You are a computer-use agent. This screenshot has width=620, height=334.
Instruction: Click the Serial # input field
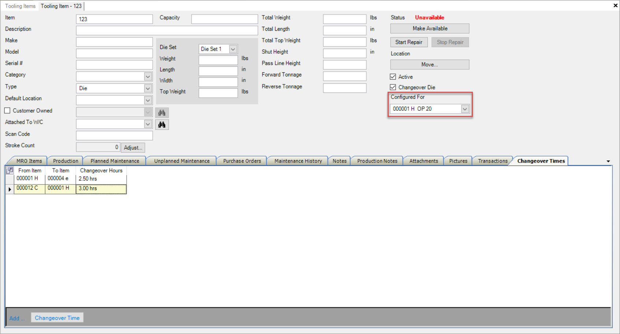pos(114,65)
